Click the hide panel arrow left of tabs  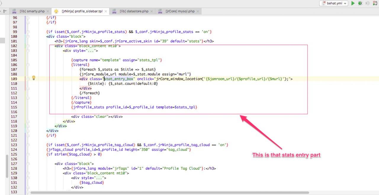(4, 11)
